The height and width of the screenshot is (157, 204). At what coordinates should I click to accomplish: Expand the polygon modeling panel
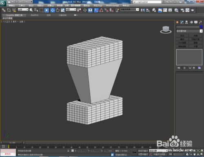7,18
